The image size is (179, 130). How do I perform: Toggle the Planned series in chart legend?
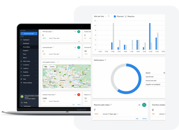click(118, 16)
